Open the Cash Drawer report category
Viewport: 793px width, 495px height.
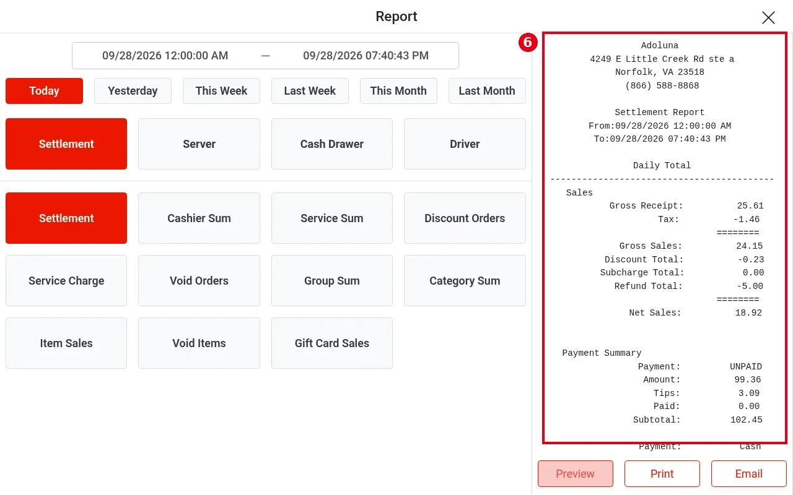tap(332, 144)
